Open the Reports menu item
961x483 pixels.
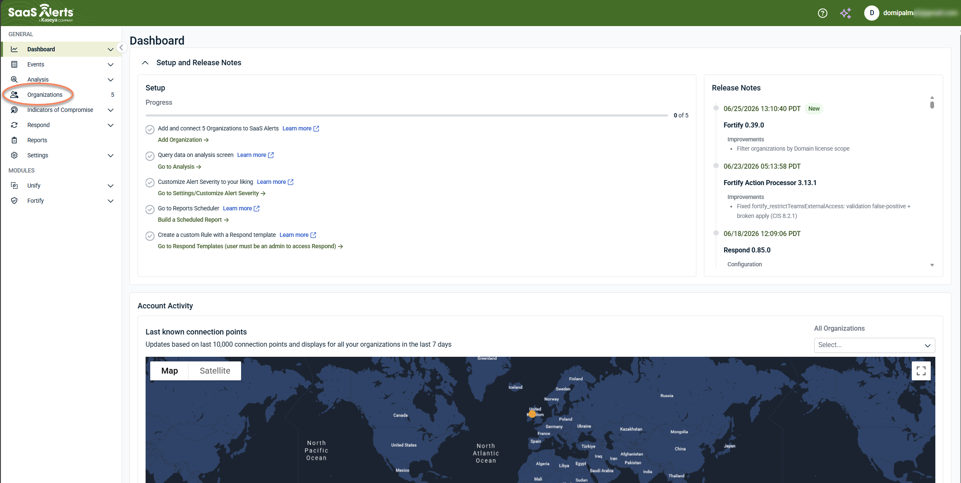[x=61, y=140]
